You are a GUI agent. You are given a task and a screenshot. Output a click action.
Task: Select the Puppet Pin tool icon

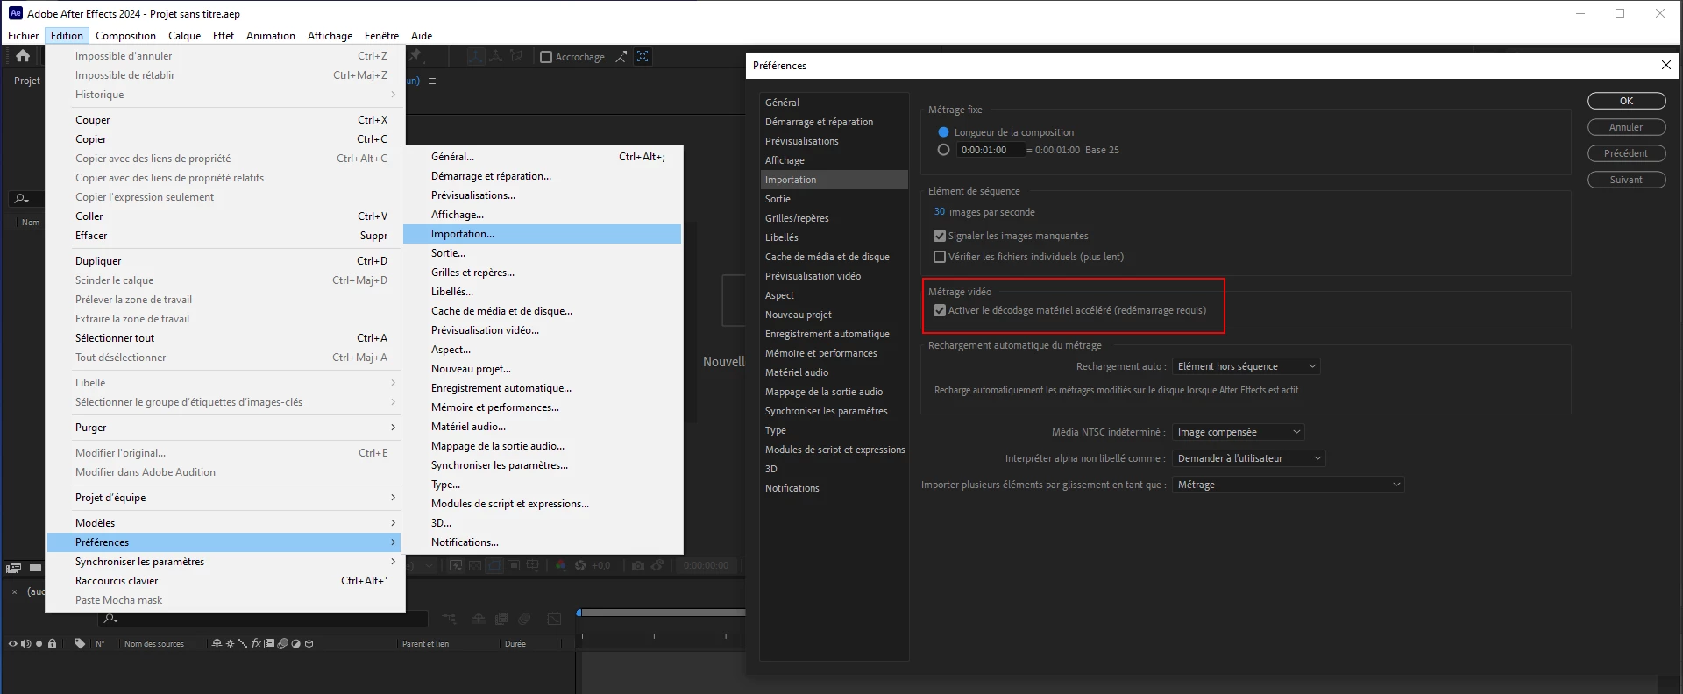415,56
